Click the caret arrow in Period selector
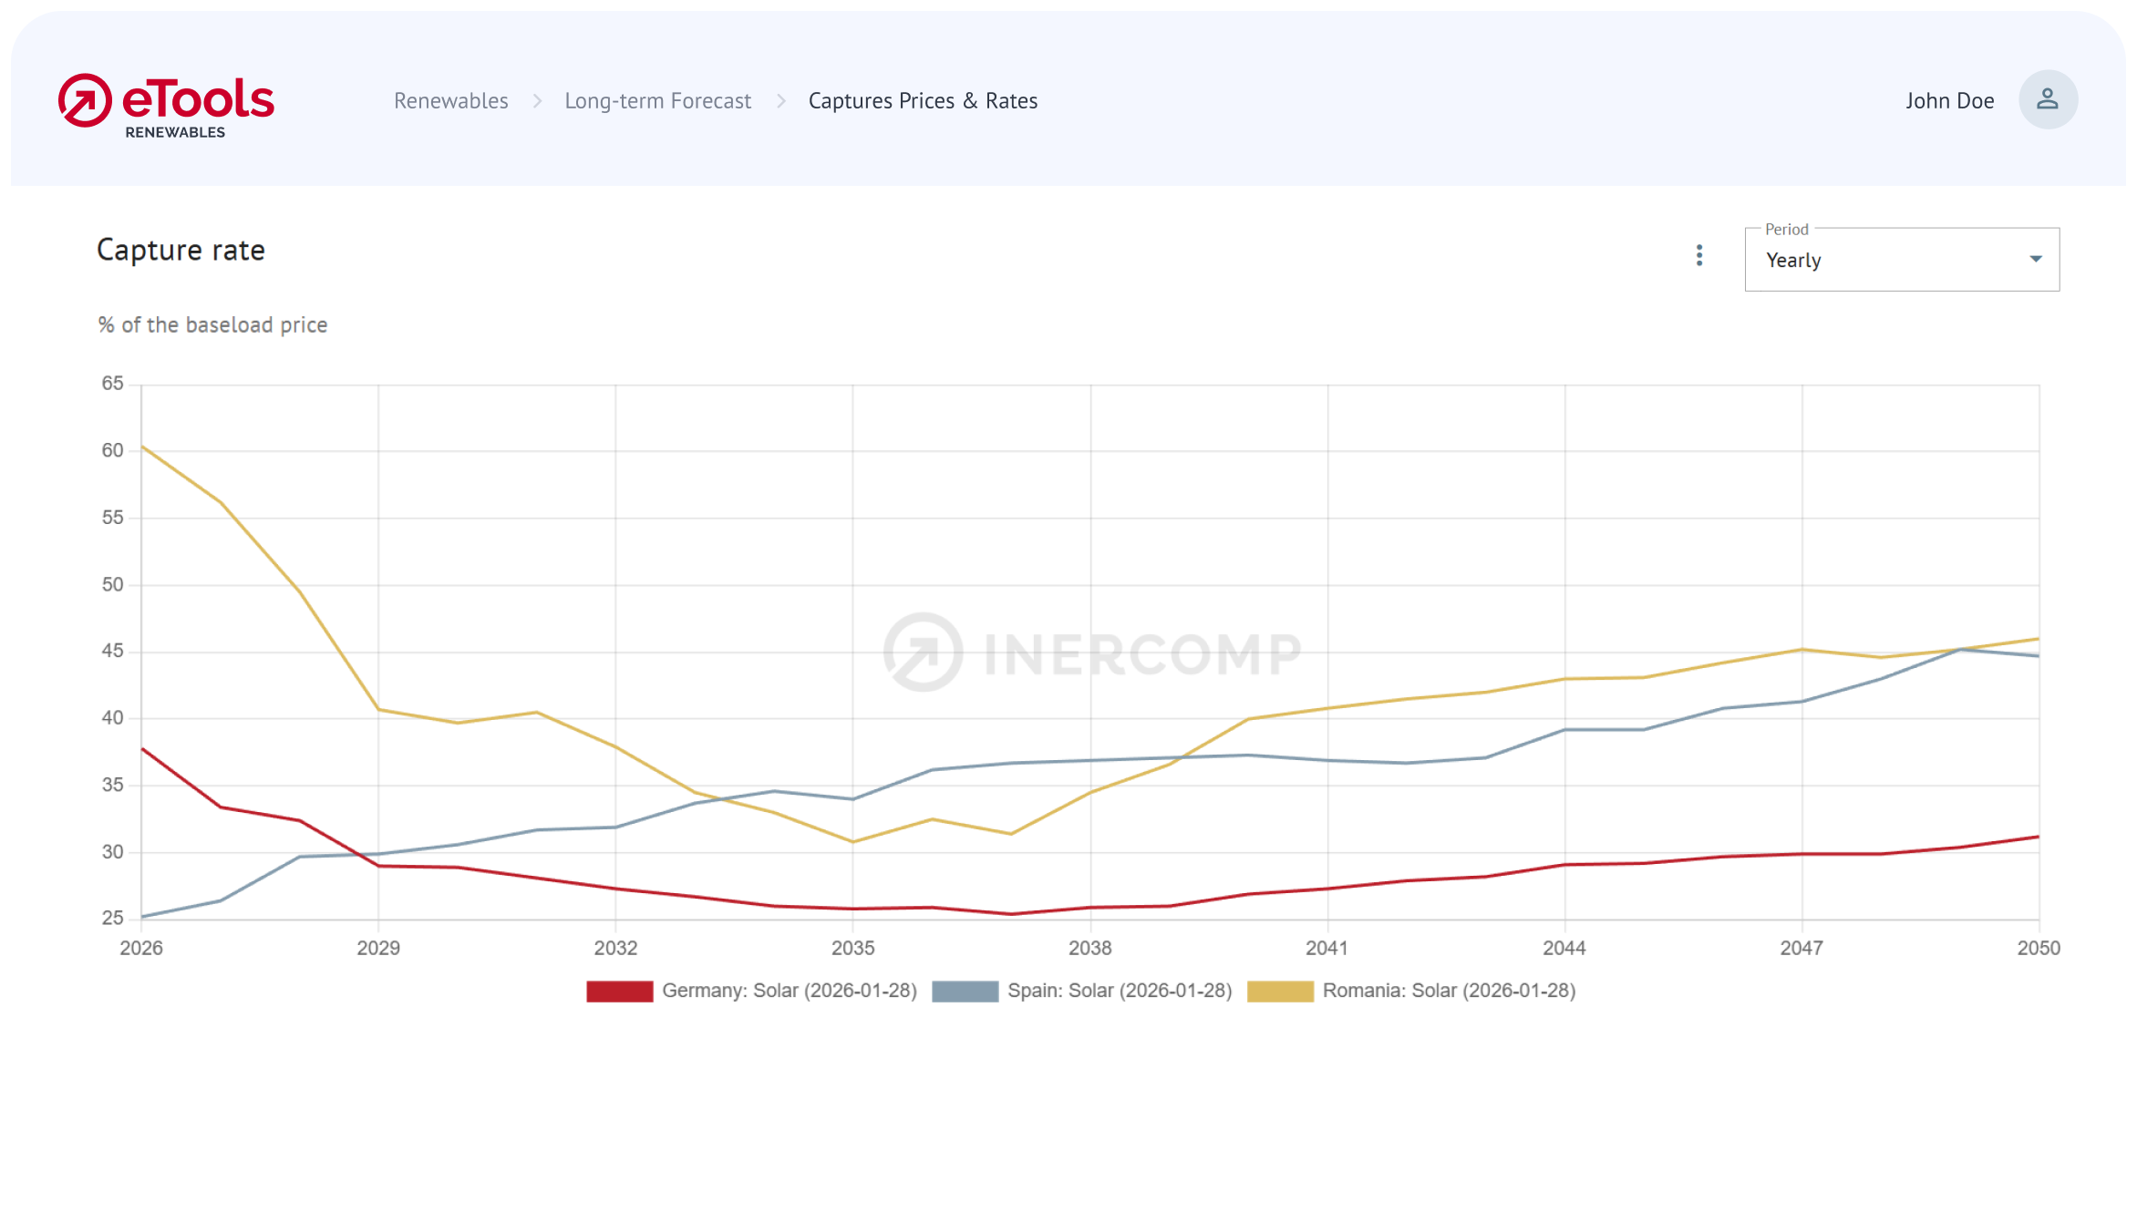This screenshot has width=2137, height=1213. (2035, 259)
